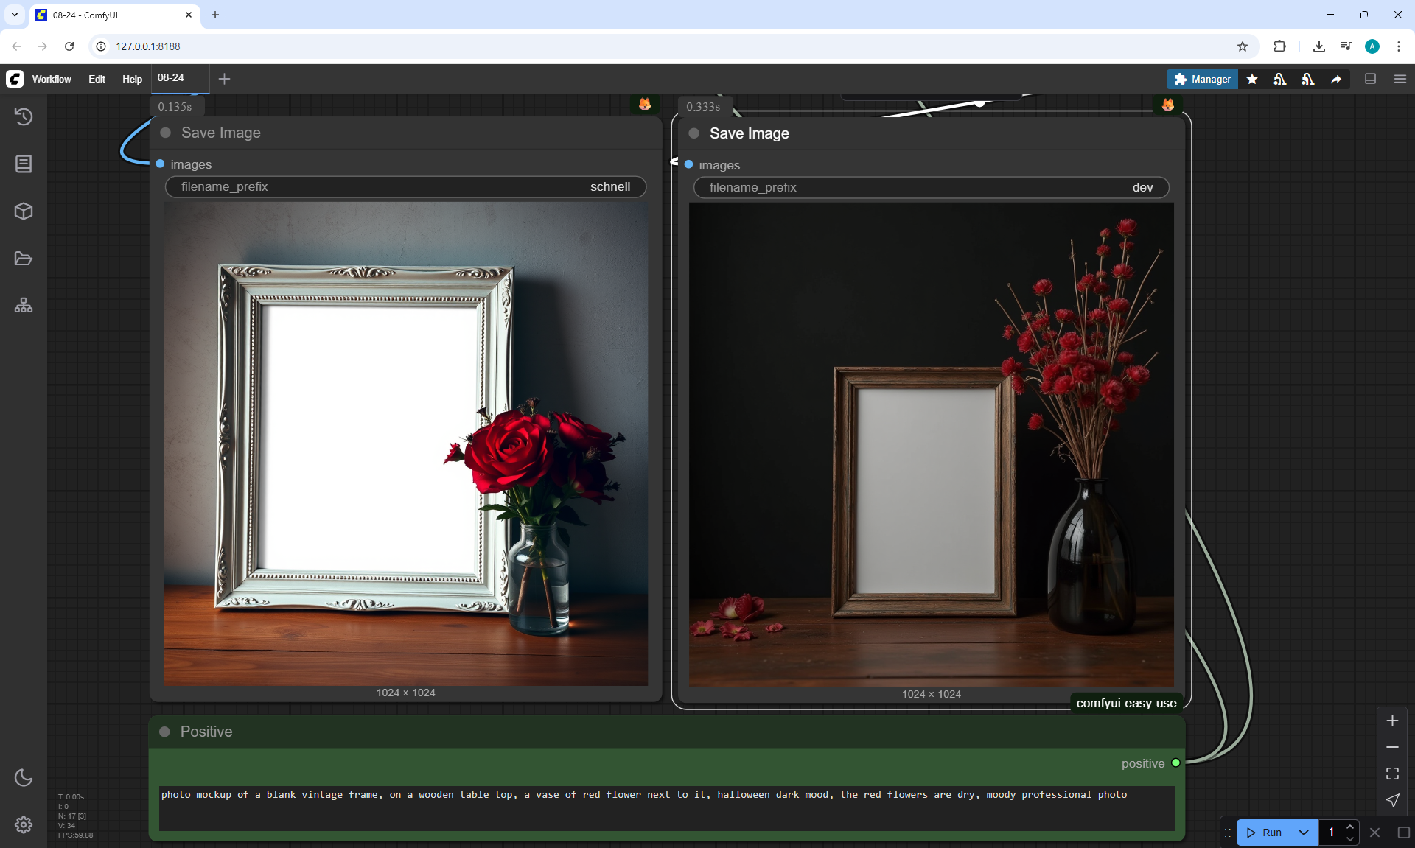This screenshot has height=848, width=1415.
Task: Expand the Run button dropdown arrow
Action: point(1303,833)
